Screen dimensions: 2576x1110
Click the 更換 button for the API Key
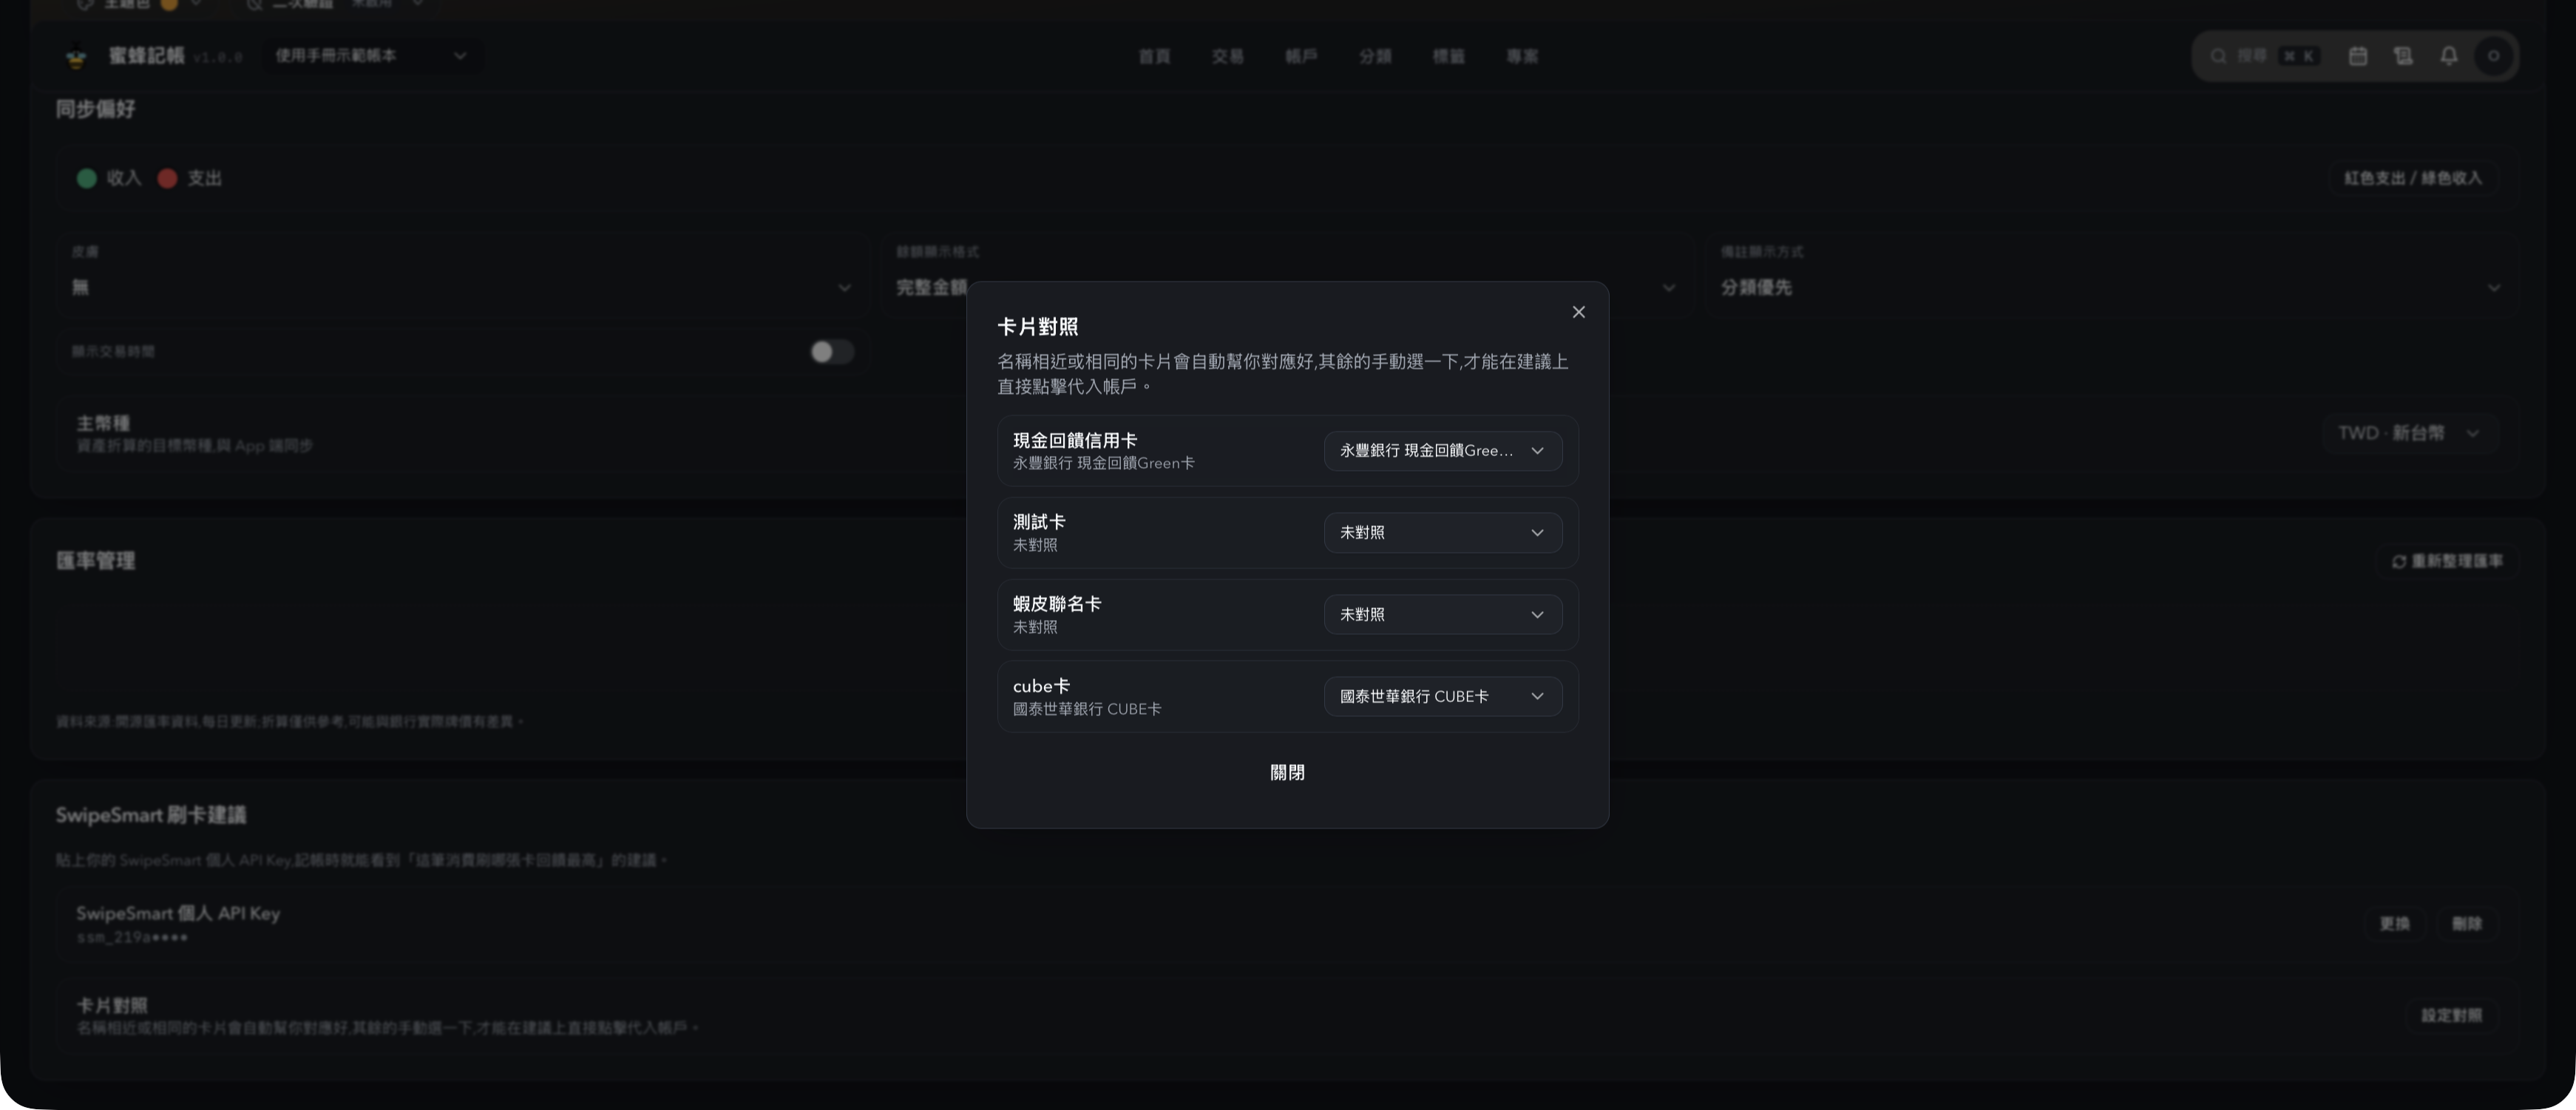pos(2394,923)
